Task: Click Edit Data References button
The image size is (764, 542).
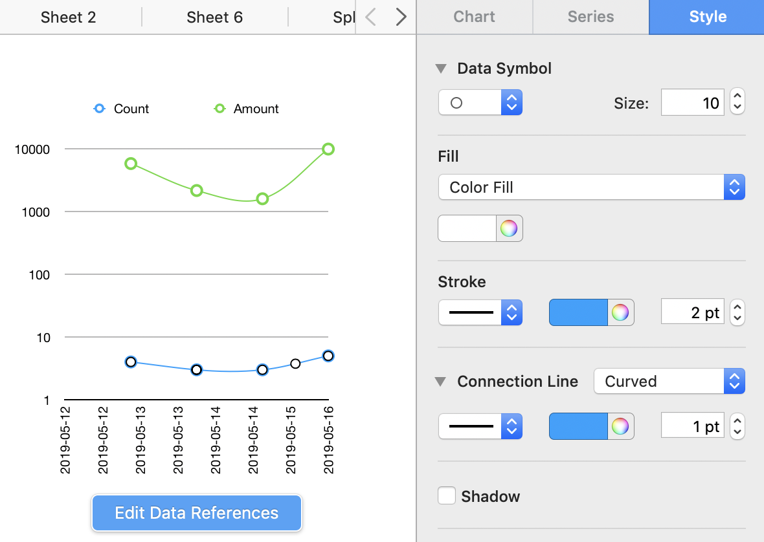Action: (x=197, y=513)
